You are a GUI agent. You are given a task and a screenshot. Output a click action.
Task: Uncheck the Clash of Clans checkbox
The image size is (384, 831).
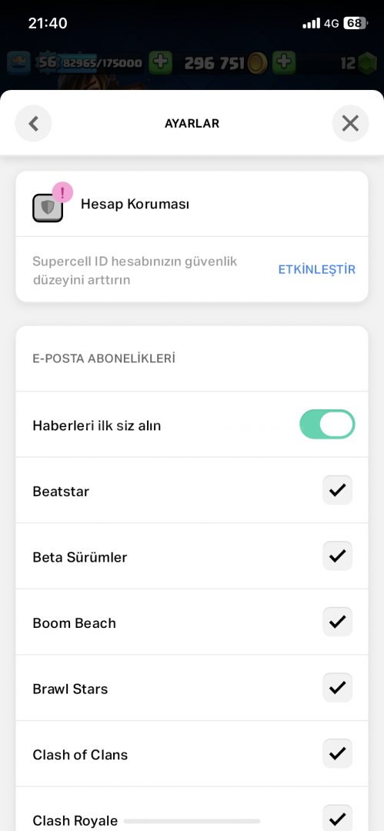point(337,753)
